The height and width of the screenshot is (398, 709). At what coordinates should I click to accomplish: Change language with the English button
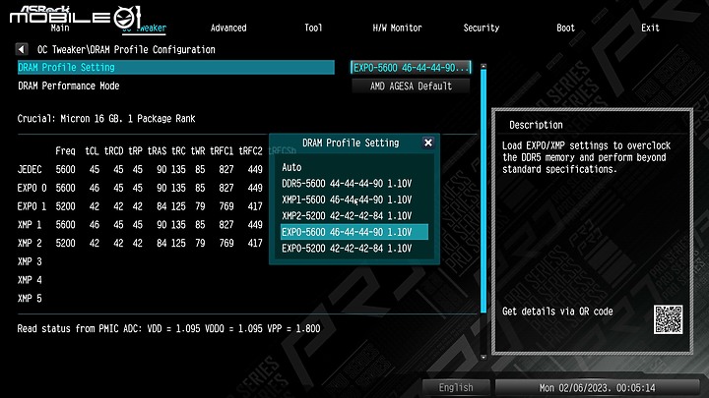click(456, 387)
